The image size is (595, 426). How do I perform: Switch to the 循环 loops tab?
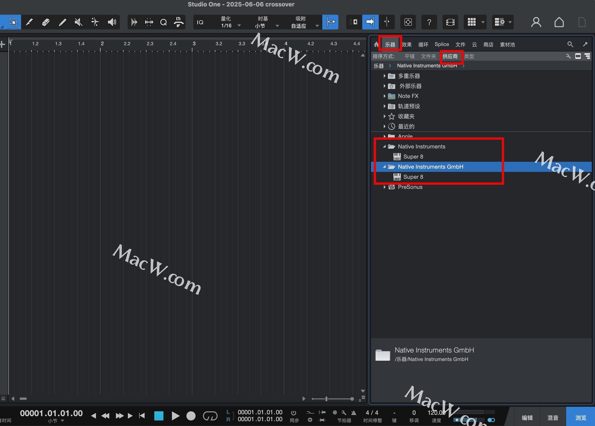[x=423, y=44]
